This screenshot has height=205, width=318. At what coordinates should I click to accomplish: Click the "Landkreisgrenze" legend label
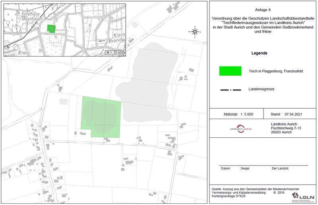pyautogui.click(x=262, y=89)
